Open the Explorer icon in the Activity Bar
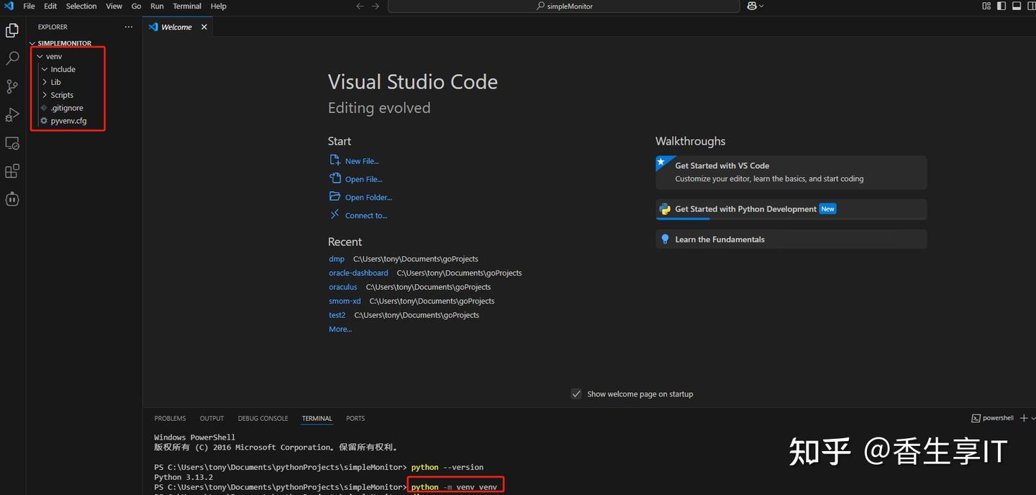This screenshot has width=1036, height=495. 12,30
